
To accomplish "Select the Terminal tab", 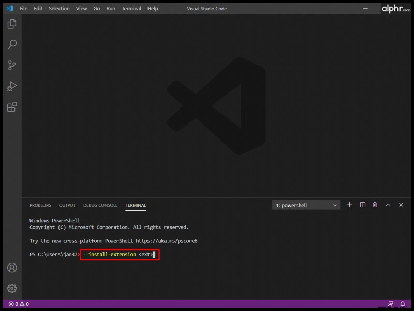I will pos(136,205).
